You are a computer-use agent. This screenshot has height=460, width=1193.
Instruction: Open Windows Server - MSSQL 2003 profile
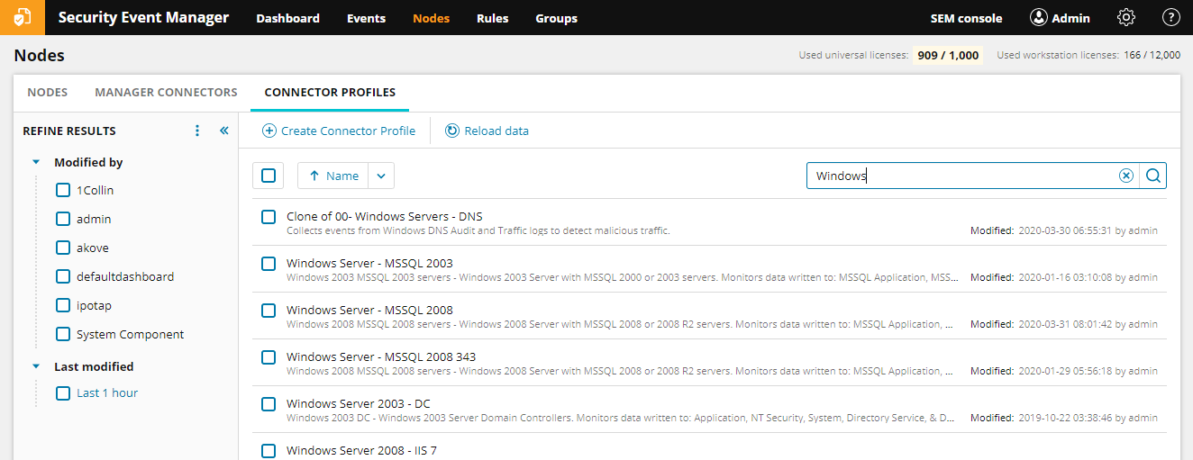pyautogui.click(x=369, y=263)
